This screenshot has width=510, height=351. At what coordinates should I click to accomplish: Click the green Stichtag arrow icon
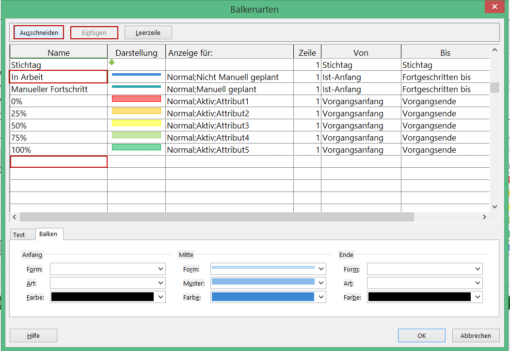(x=112, y=62)
